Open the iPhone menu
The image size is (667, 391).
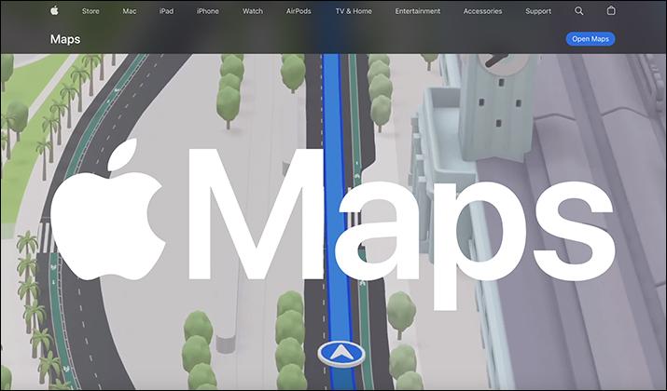click(208, 11)
